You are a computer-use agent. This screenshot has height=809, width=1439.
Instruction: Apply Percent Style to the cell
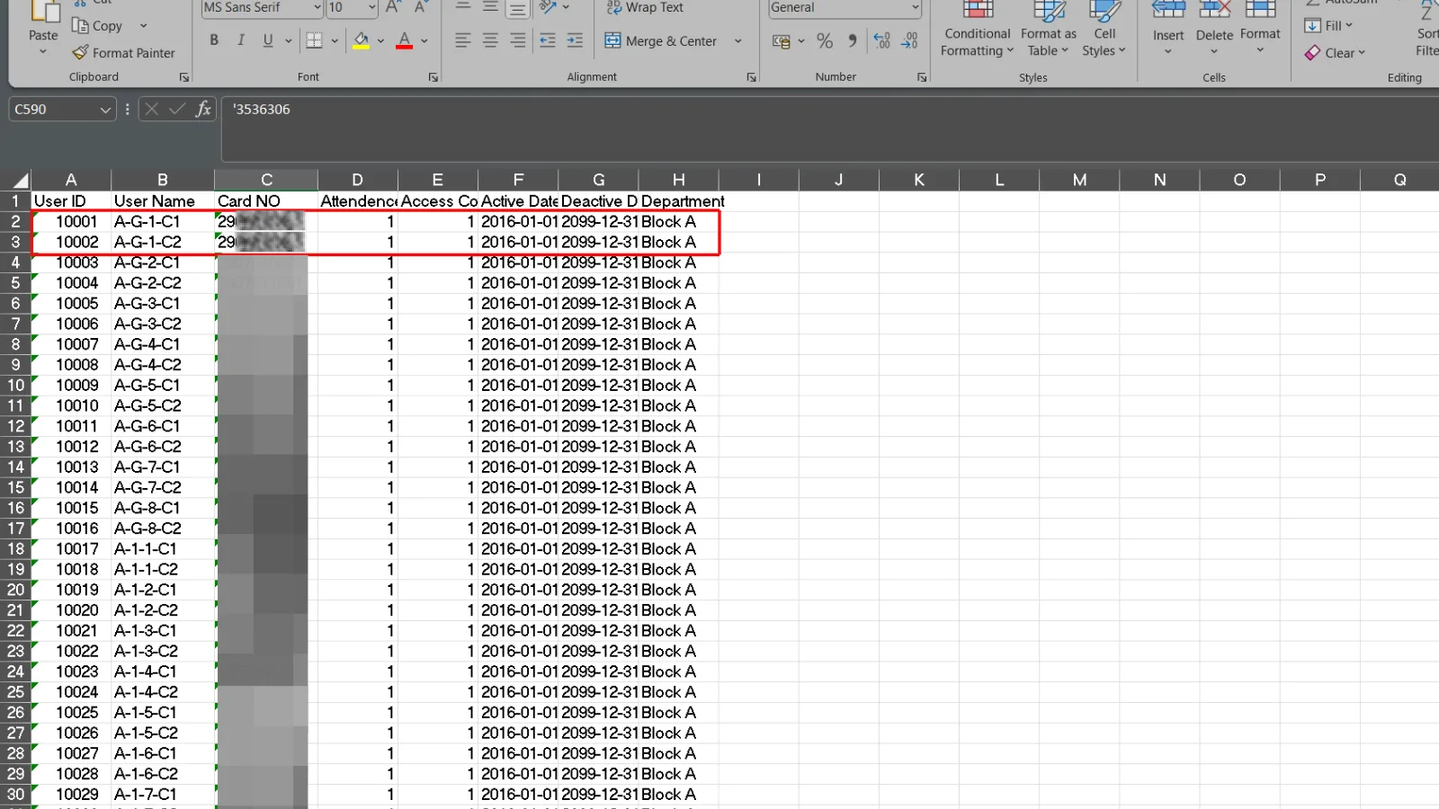(x=825, y=41)
